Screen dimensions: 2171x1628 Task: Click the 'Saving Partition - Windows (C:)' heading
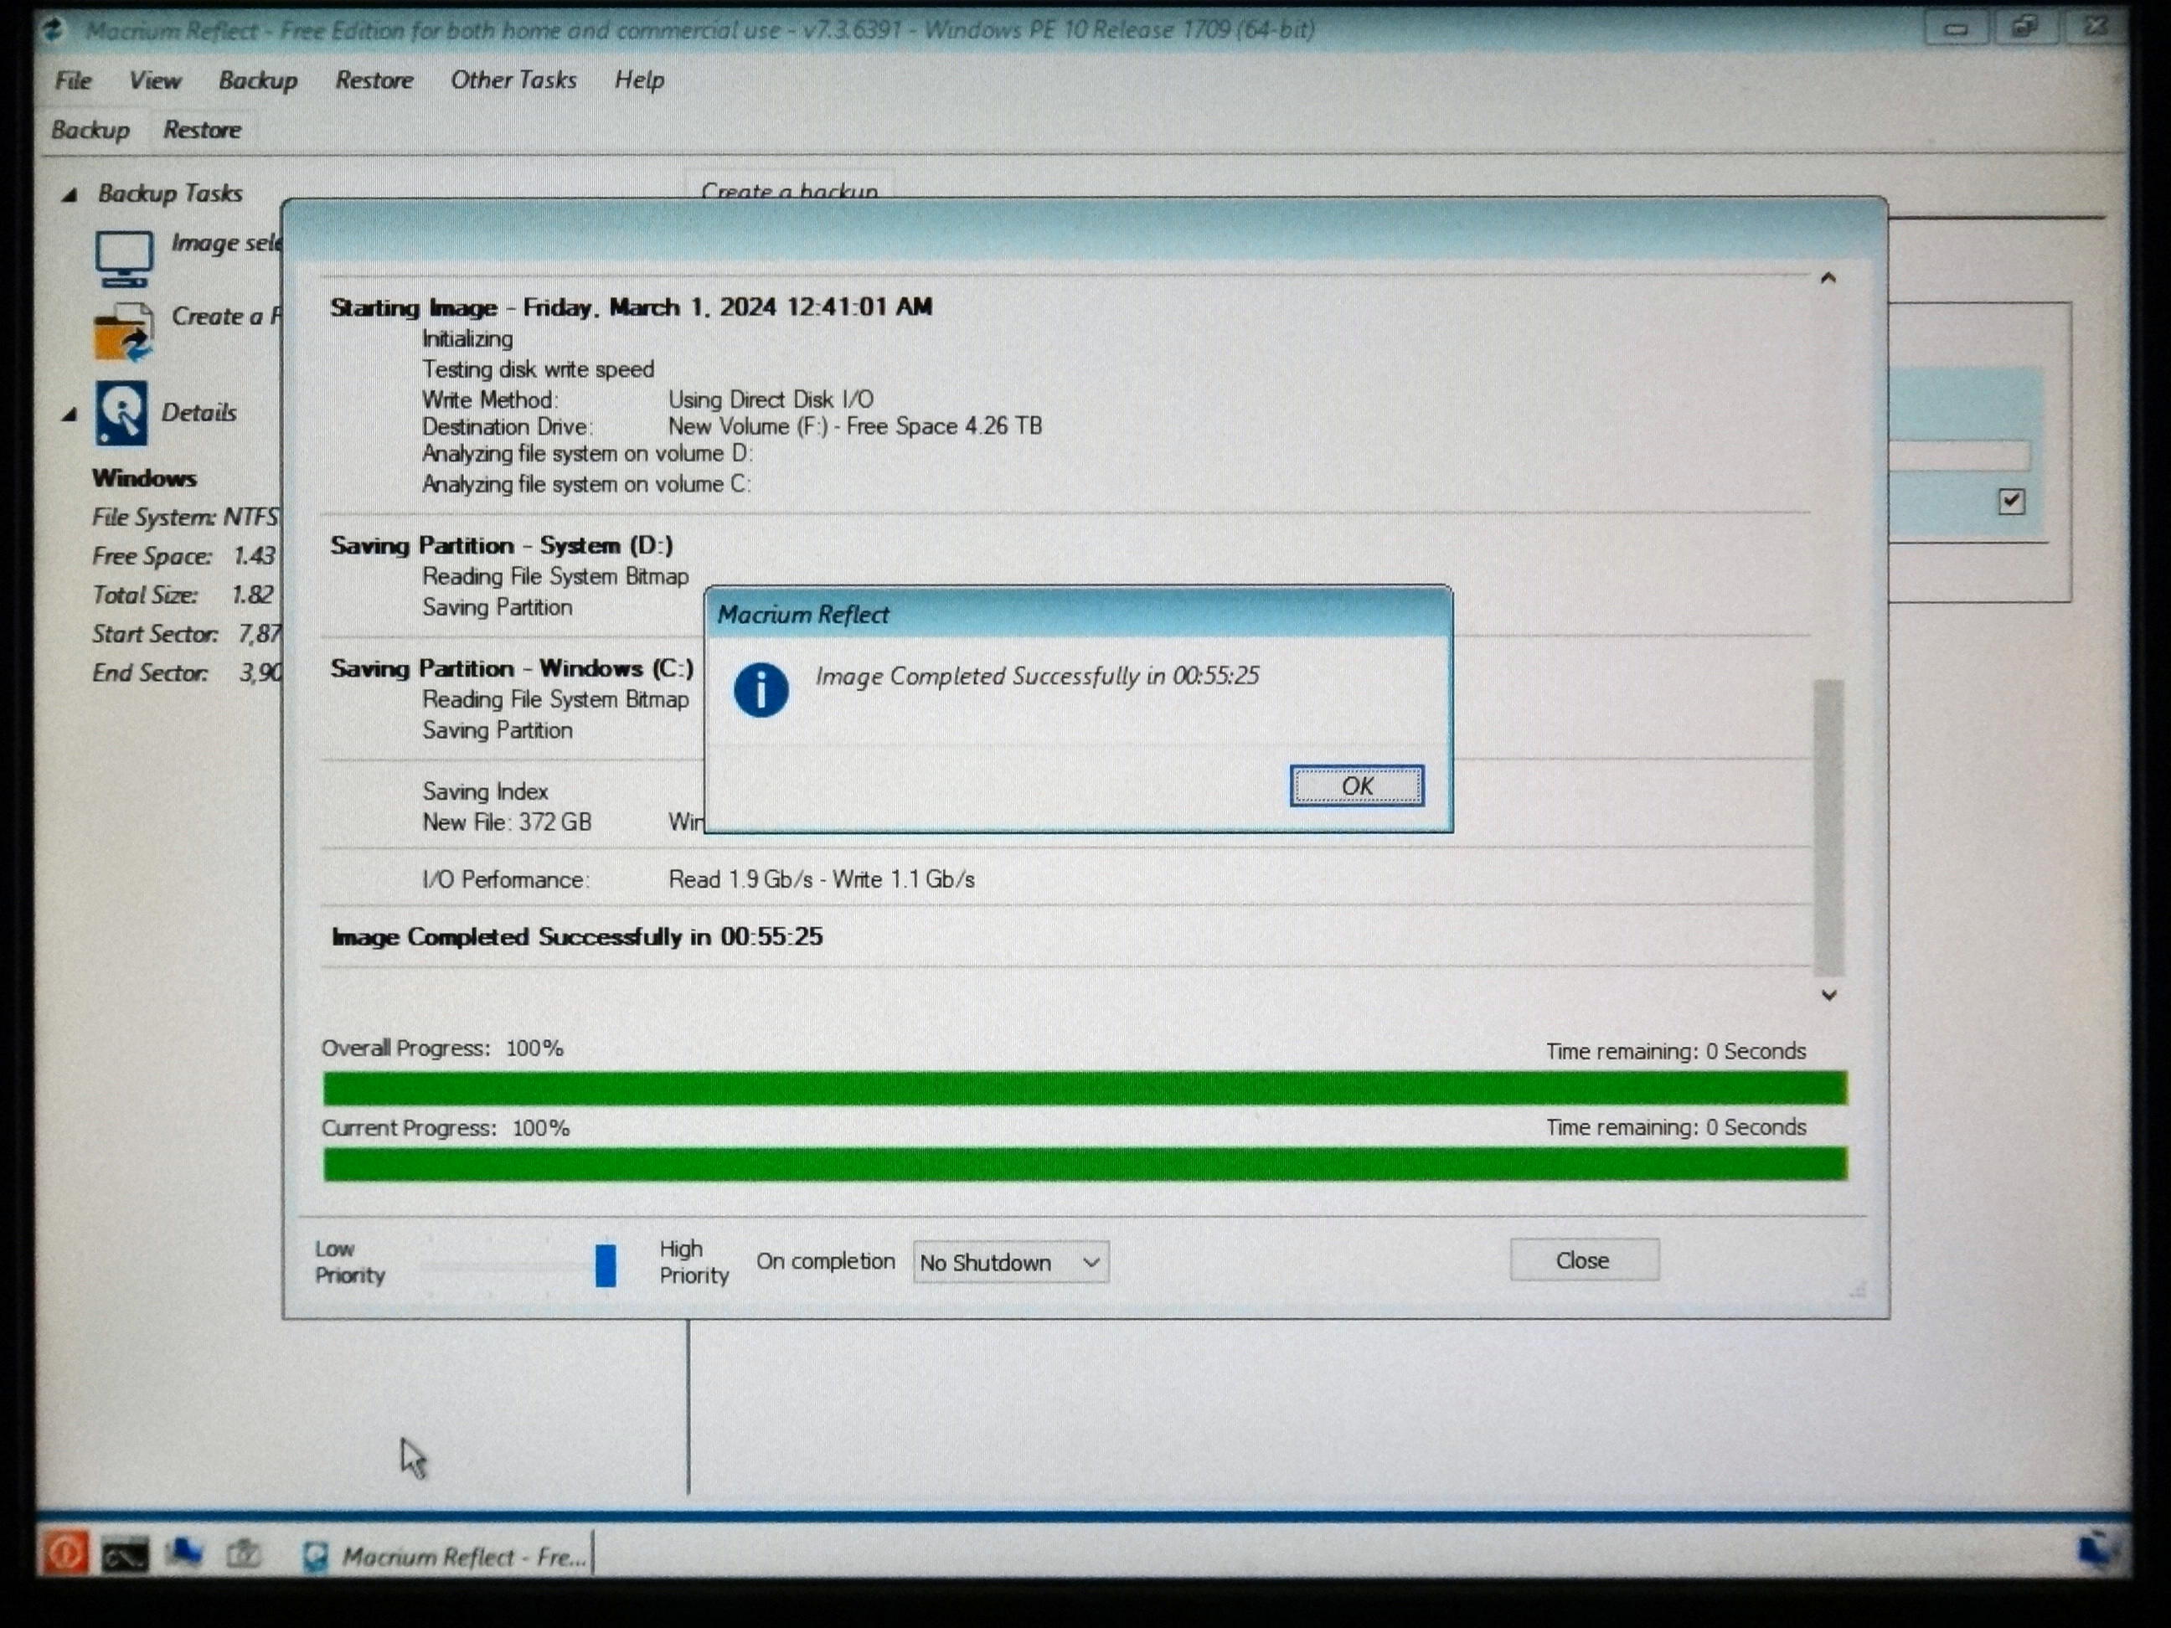click(513, 669)
